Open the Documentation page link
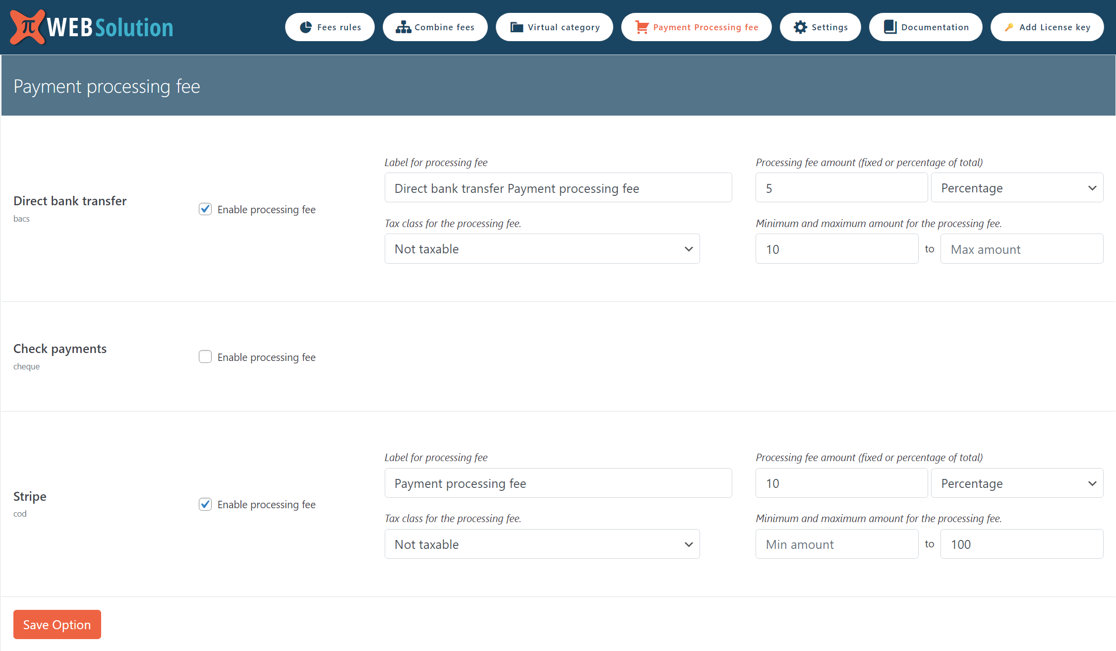 click(934, 27)
